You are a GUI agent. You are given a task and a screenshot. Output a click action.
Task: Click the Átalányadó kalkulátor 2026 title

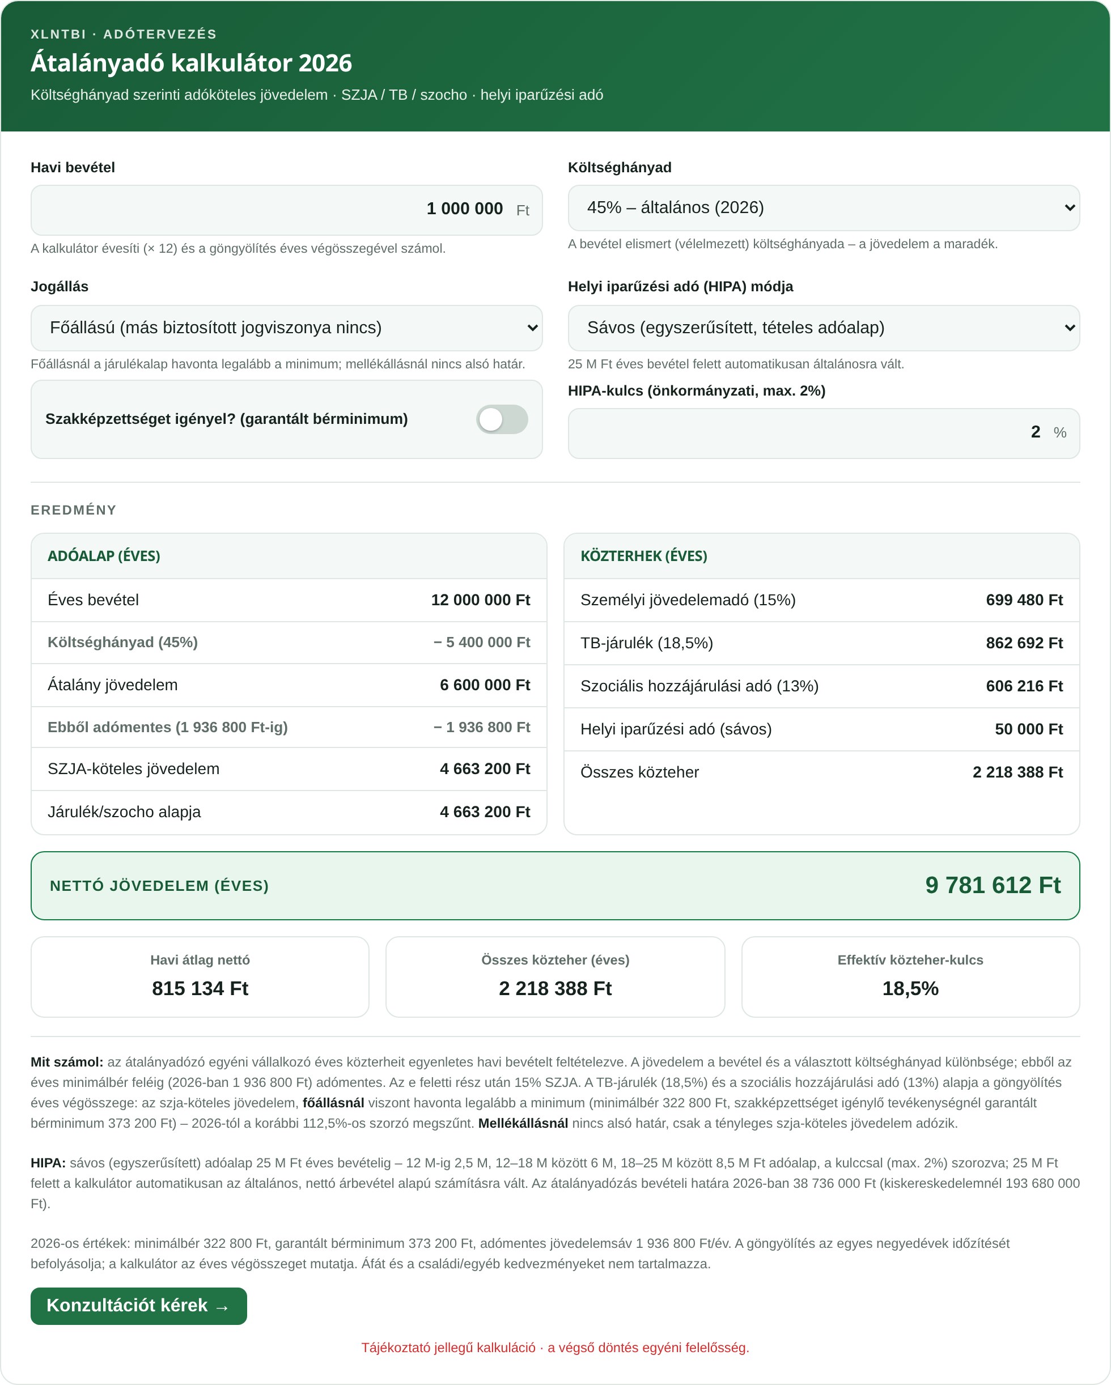(192, 63)
